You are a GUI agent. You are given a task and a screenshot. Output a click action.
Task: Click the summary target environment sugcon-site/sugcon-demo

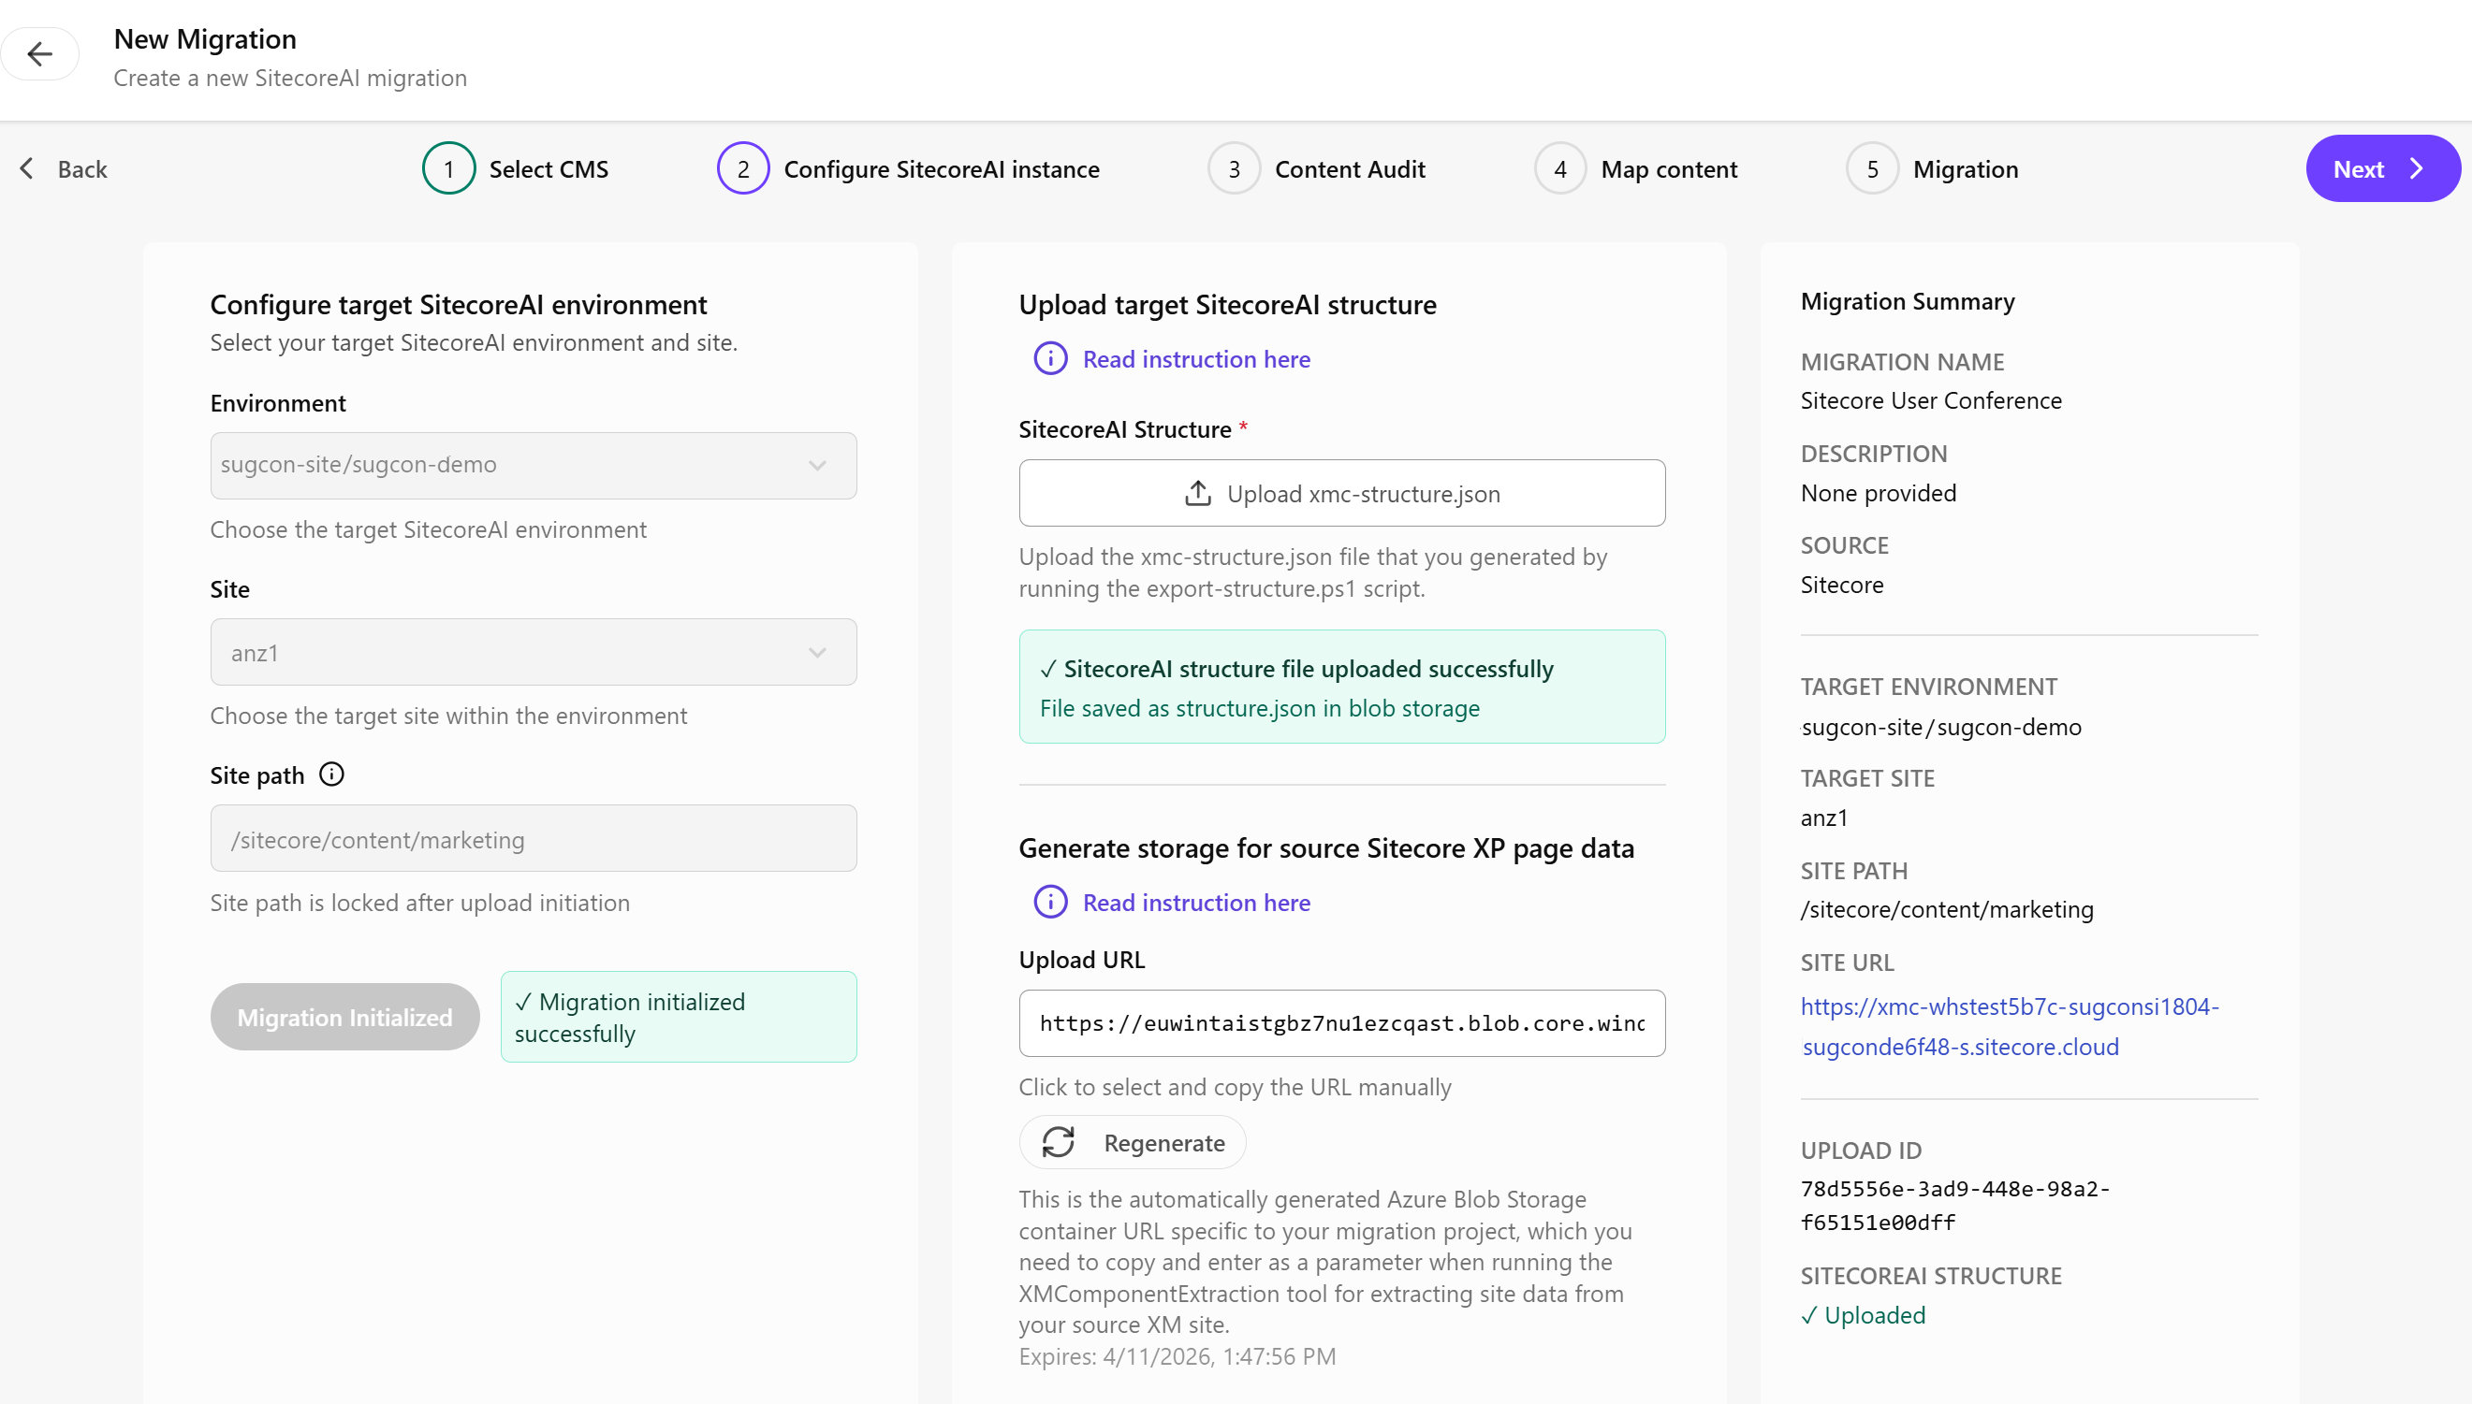pos(1940,727)
